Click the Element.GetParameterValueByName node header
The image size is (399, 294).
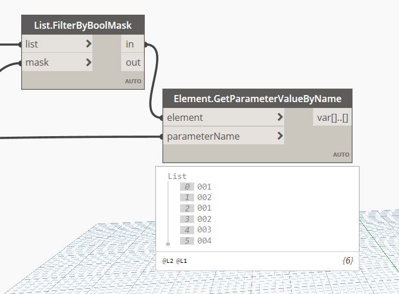pos(257,99)
